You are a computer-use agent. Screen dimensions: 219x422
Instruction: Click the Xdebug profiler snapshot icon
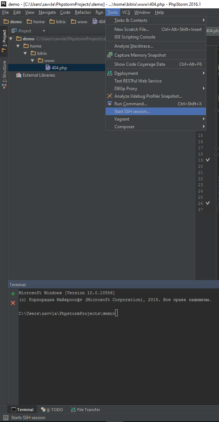110,96
